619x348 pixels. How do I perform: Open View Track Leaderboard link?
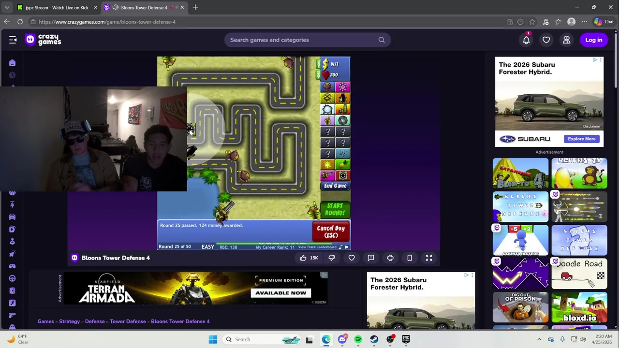coord(317,247)
